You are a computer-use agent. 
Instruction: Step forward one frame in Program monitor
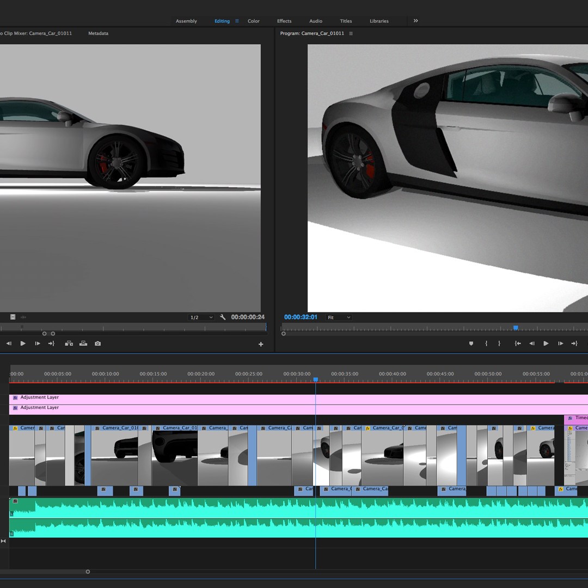[560, 344]
